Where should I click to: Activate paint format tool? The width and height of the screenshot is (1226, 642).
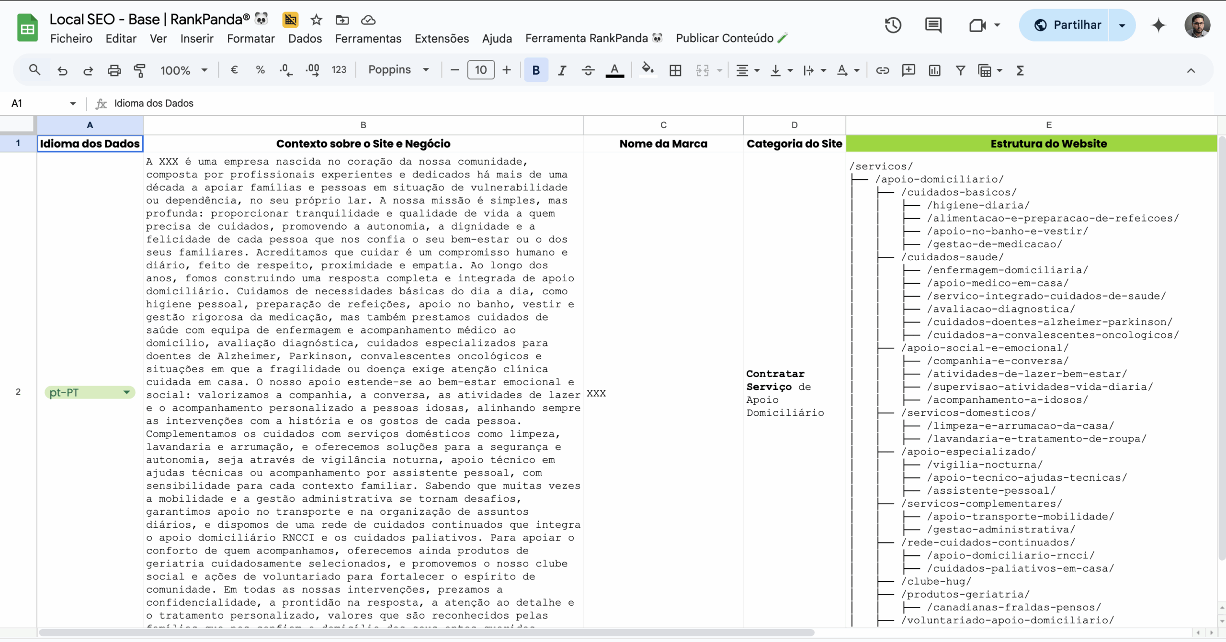coord(139,70)
